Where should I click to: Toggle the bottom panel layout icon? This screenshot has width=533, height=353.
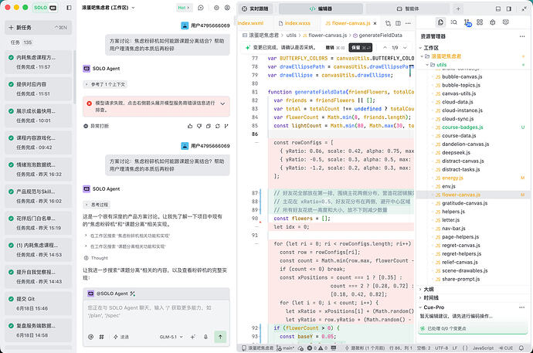pyautogui.click(x=498, y=8)
